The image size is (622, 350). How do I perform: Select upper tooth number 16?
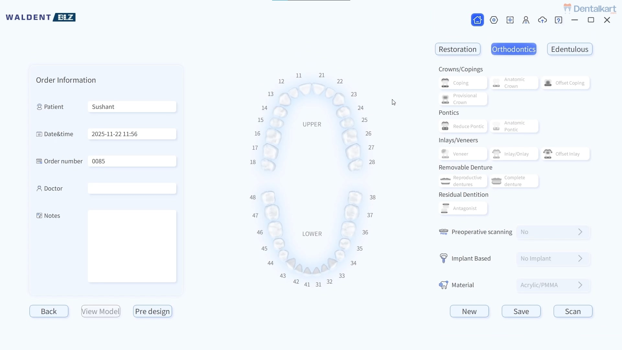click(273, 136)
